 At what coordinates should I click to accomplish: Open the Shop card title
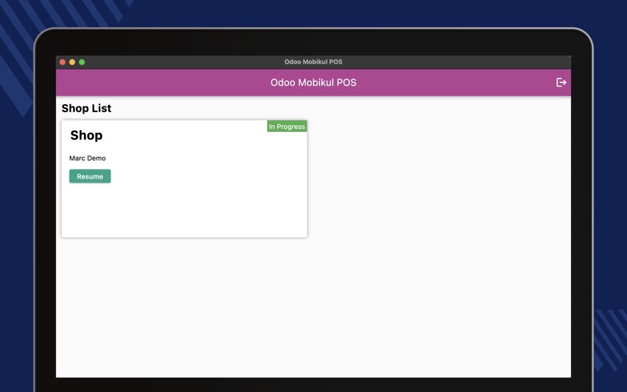(86, 135)
